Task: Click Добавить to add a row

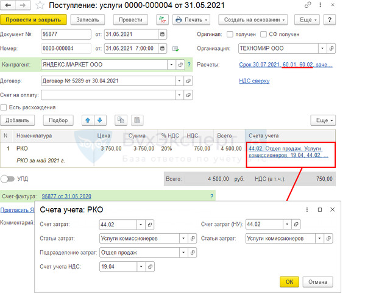Action: tap(17, 120)
